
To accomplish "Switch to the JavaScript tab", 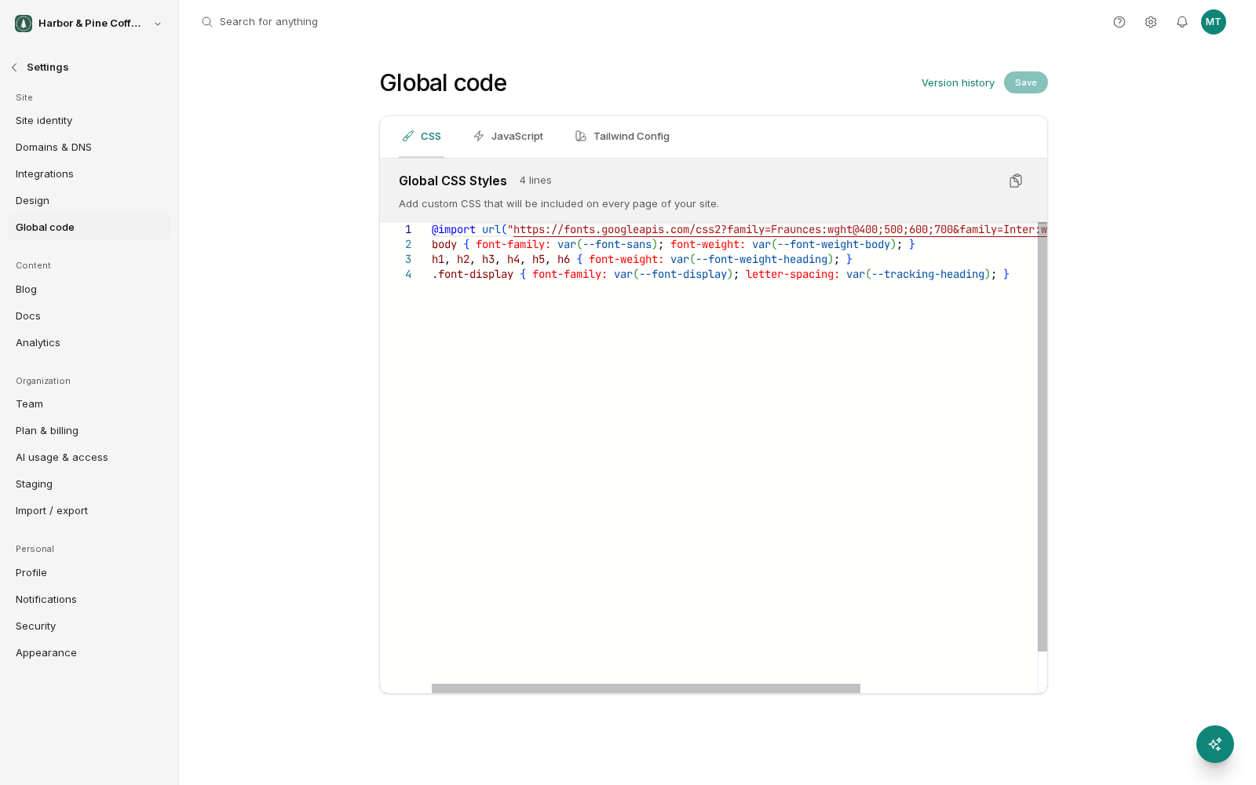I will 508,137.
